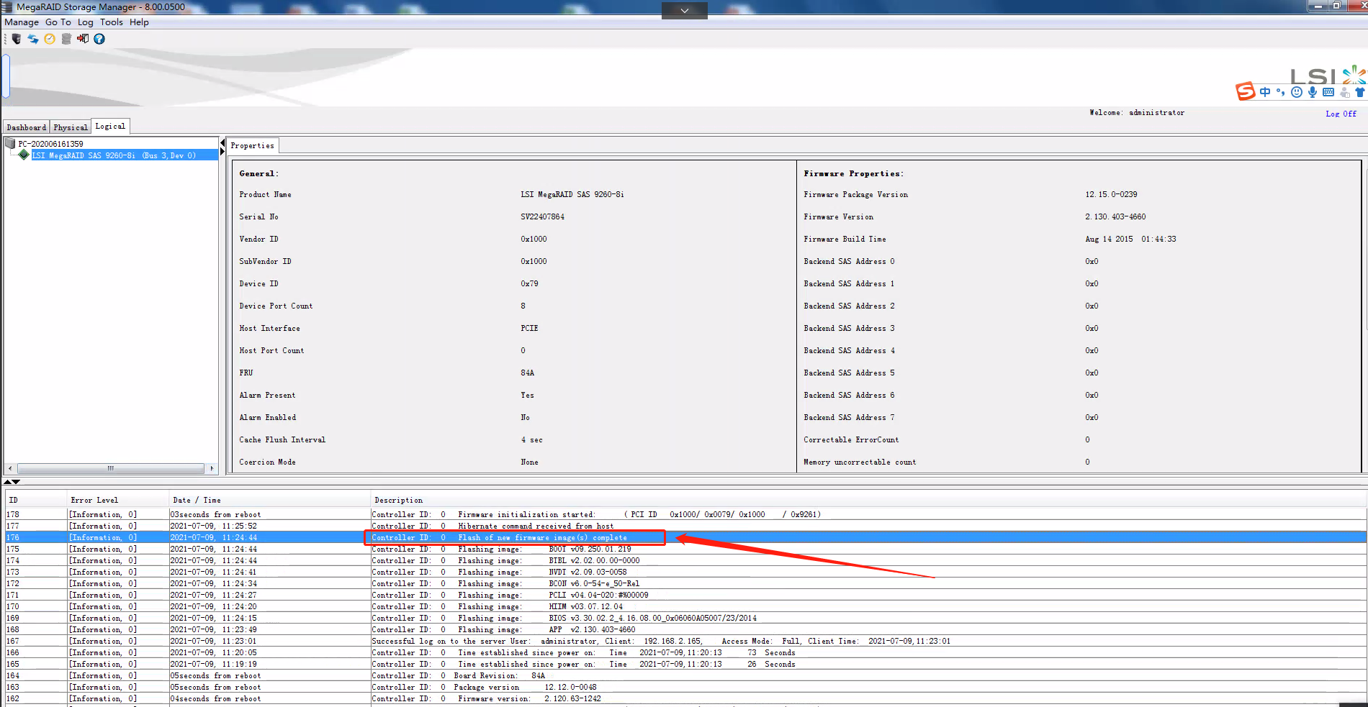Click the microphone voice input icon
Viewport: 1368px width, 707px height.
[x=1313, y=92]
